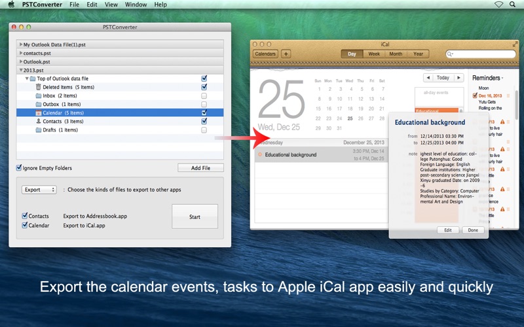Select day 25 in mini calendar
Viewport: 524px width, 327px height.
coord(350,118)
